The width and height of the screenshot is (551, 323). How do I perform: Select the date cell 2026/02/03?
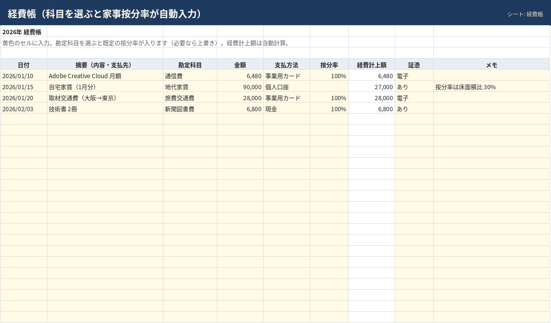(24, 108)
